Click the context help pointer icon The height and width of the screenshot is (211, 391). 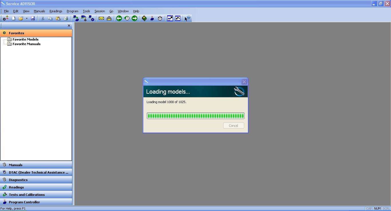pos(187,18)
